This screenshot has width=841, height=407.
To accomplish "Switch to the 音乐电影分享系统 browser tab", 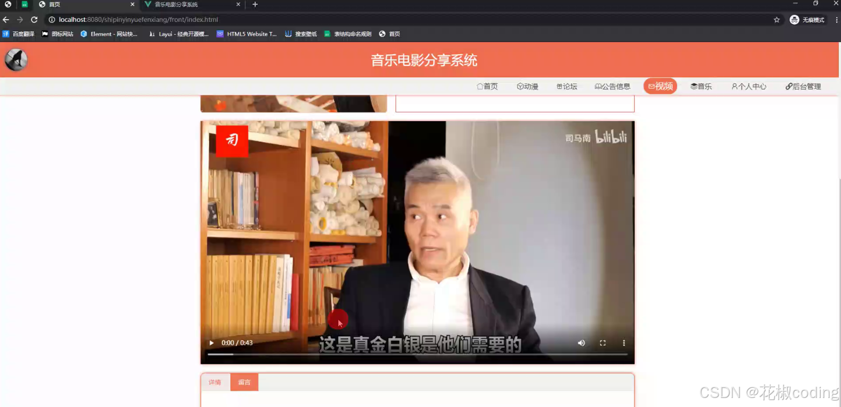I will click(192, 4).
